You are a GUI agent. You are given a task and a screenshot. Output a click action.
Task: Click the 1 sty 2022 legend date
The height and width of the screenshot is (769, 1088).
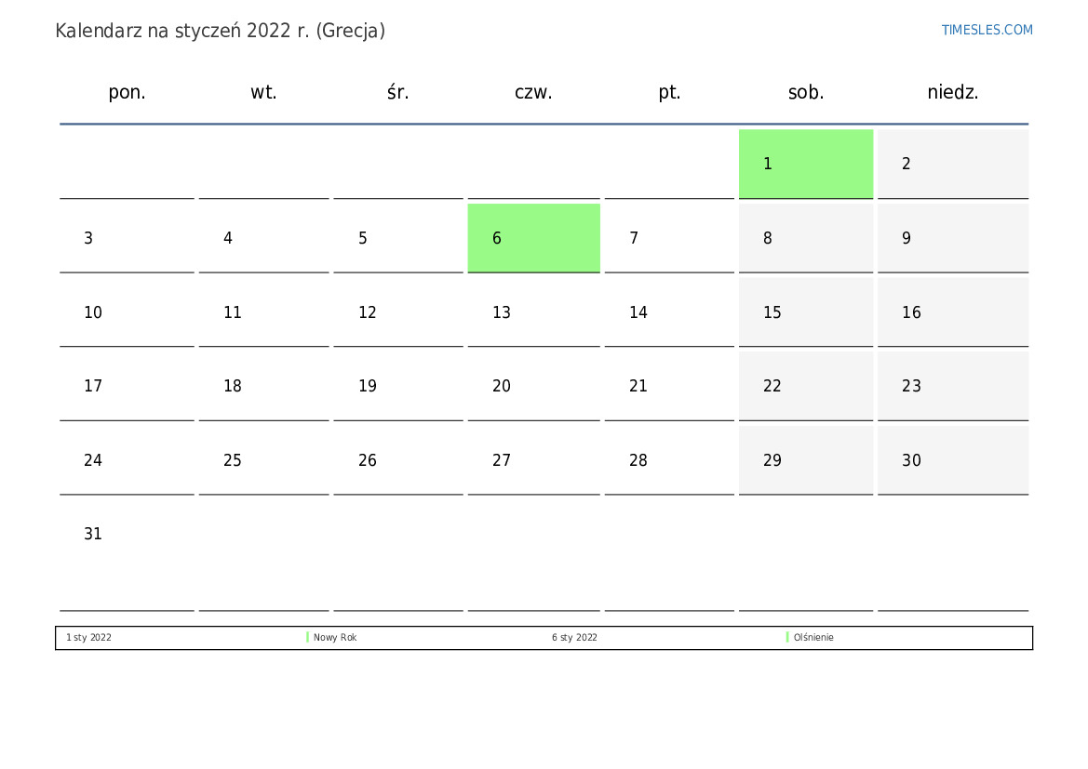[88, 637]
